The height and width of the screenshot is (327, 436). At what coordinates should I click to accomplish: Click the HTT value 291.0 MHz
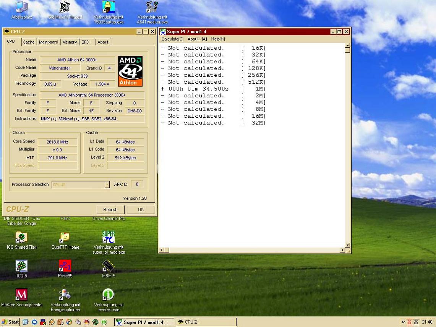pos(58,158)
